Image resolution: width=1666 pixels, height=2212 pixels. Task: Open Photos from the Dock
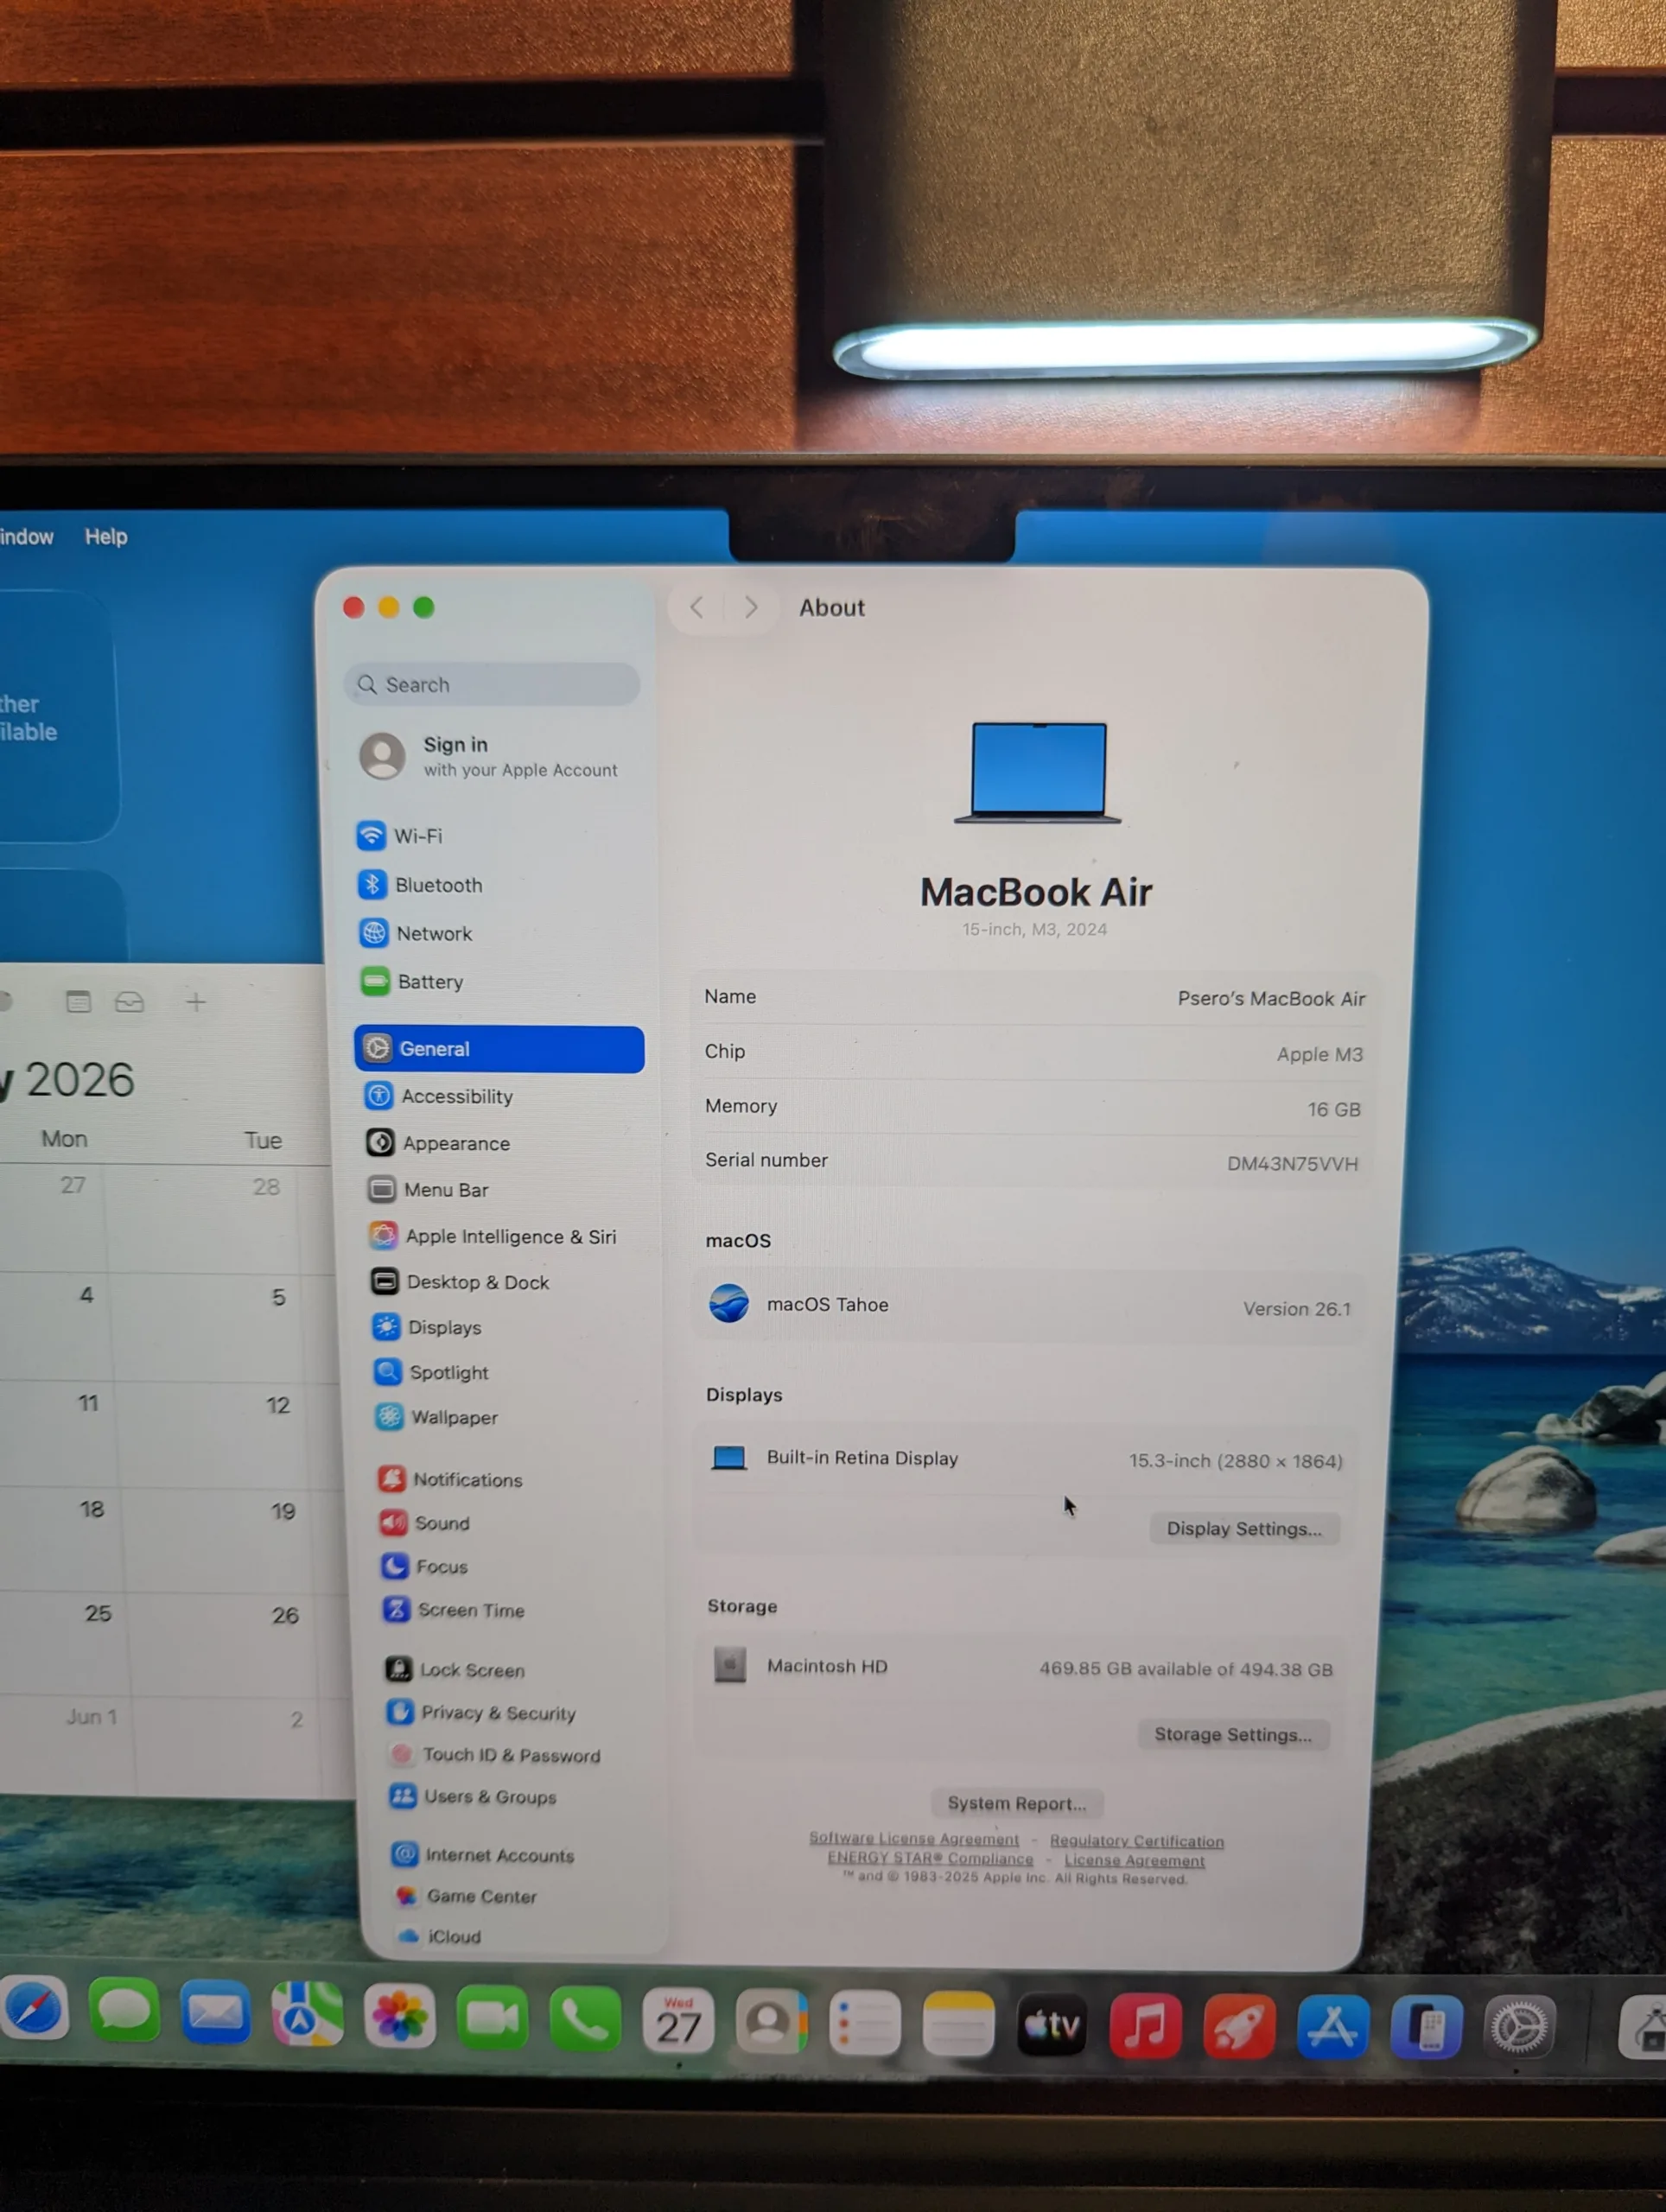399,2016
